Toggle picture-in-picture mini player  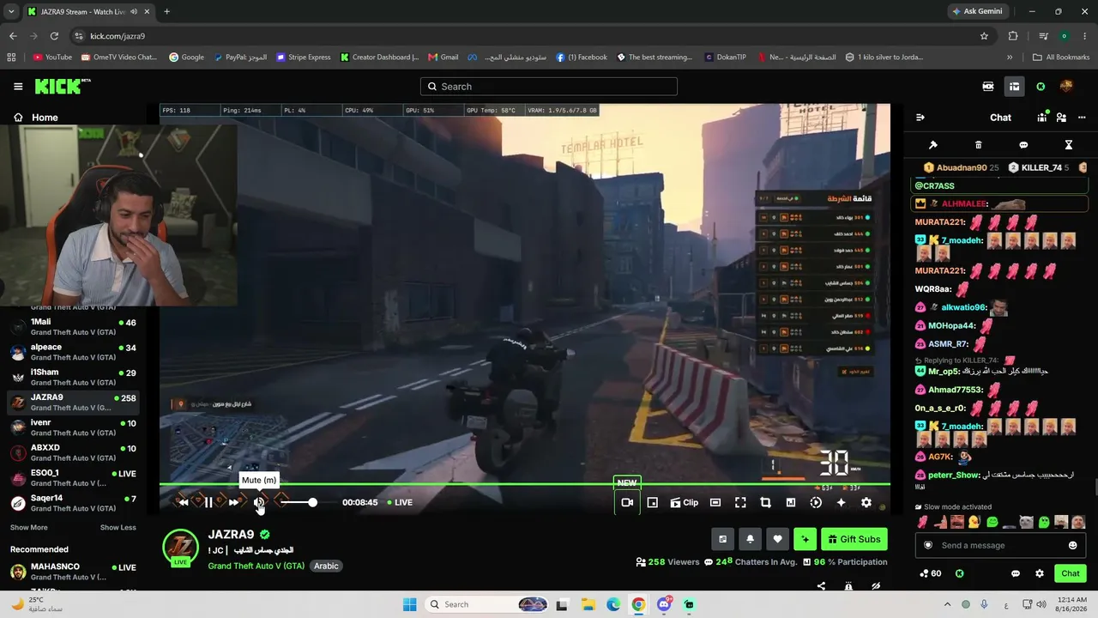click(652, 502)
